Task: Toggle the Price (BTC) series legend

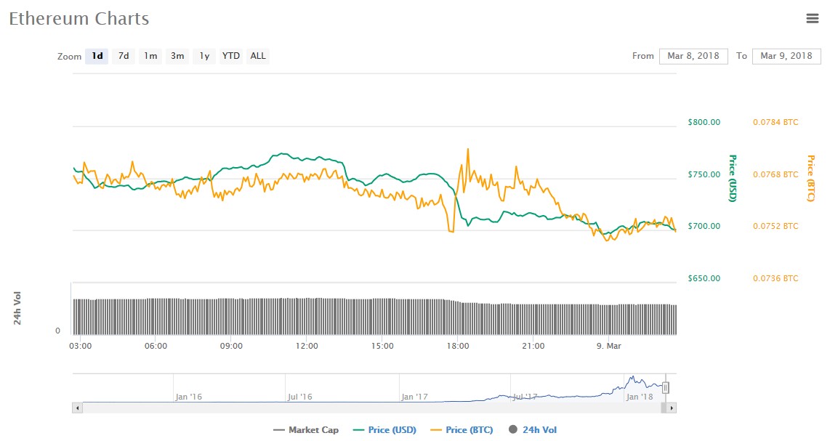Action: pos(462,430)
